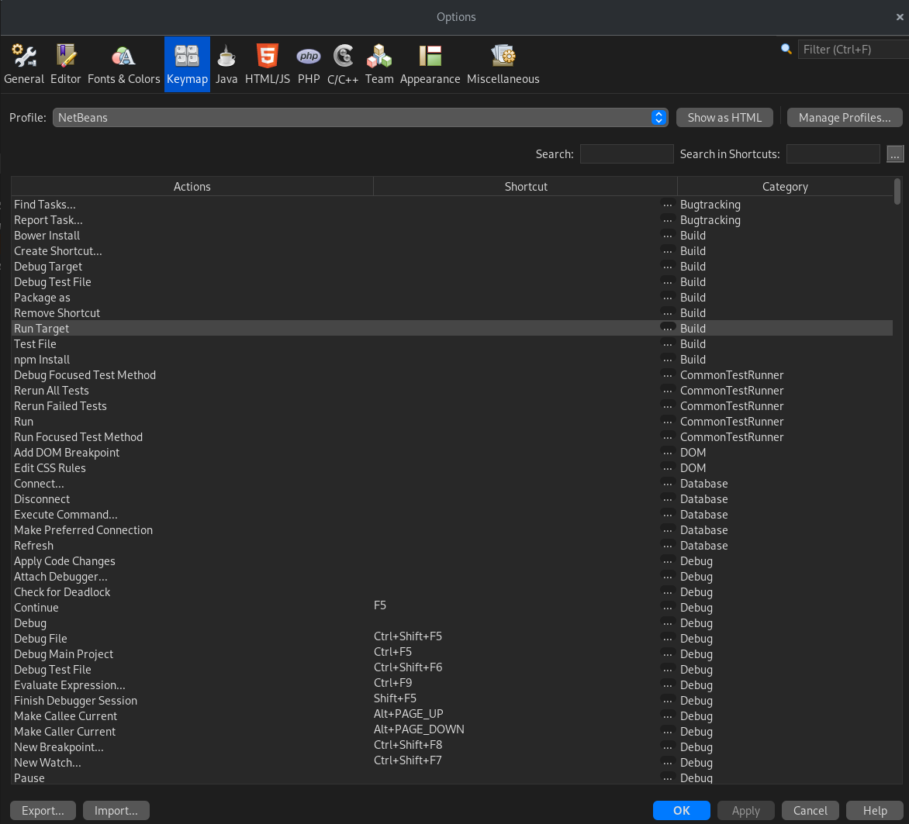This screenshot has height=824, width=909.
Task: Open shortcut editor for npm Install row
Action: [667, 360]
